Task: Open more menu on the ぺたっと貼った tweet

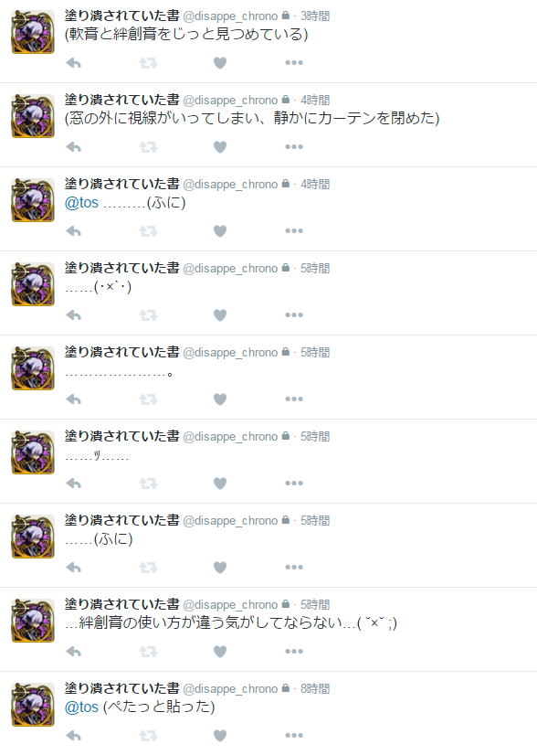Action: click(x=294, y=735)
